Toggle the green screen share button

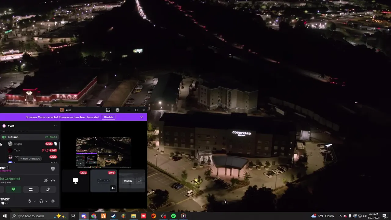tap(13, 189)
